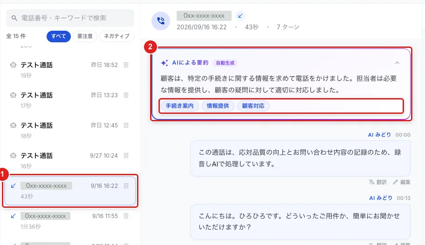
Task: Click the phone avatar icon in call header
Action: (161, 21)
